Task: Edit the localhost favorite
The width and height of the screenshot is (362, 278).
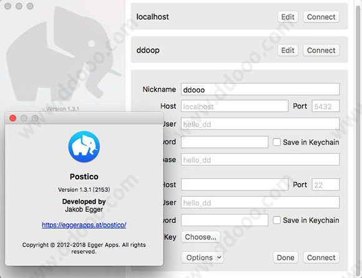Action: [x=288, y=17]
